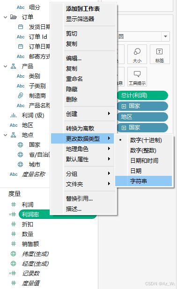Choose 添加到工作表 from context menu
Viewport: 177px width, 289px height.
point(83,9)
